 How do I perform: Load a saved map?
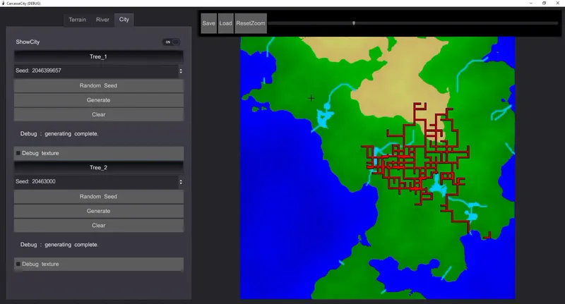[225, 23]
